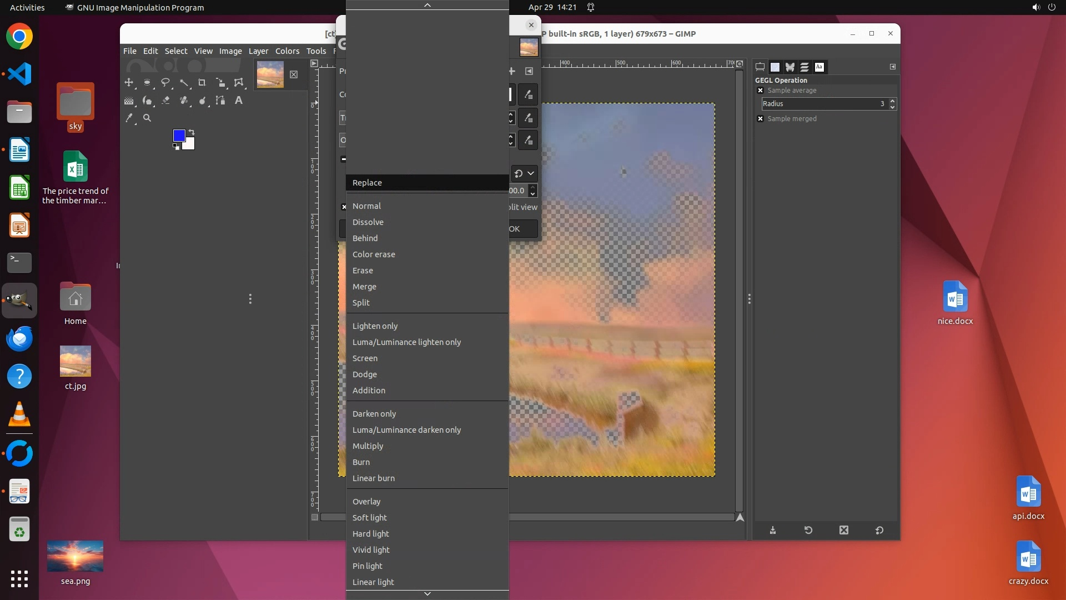Choose Multiply blend mode
This screenshot has width=1066, height=600.
coord(368,446)
